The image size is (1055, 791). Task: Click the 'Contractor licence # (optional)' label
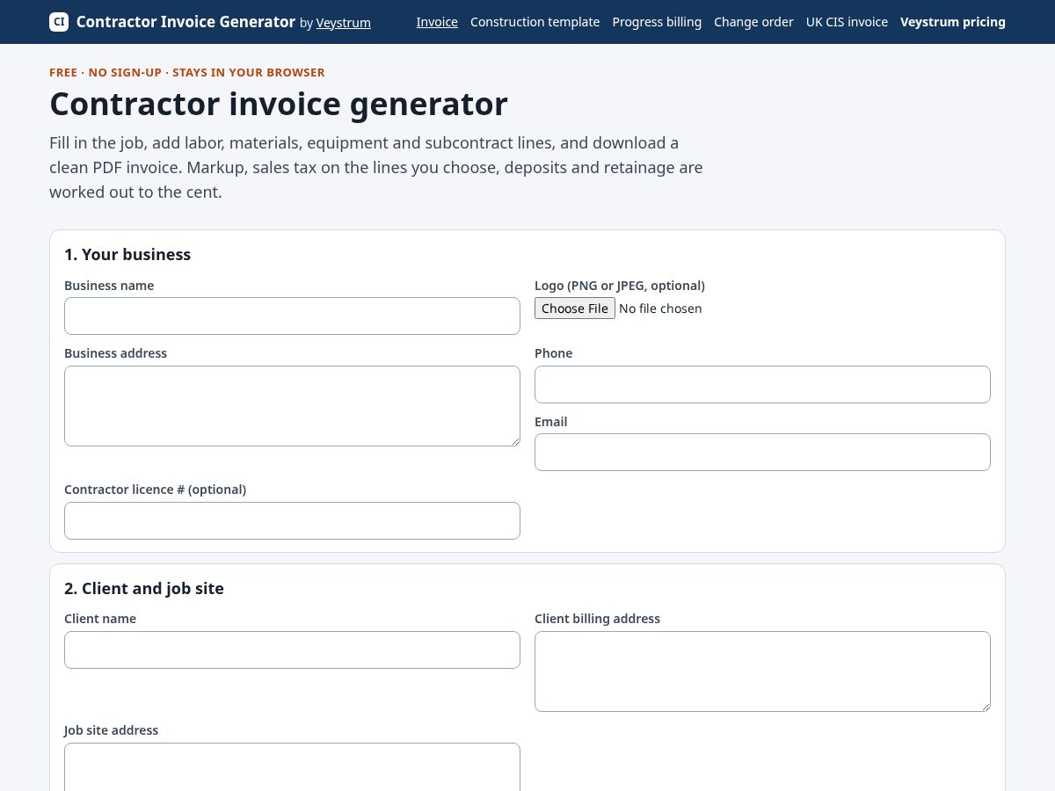point(155,490)
